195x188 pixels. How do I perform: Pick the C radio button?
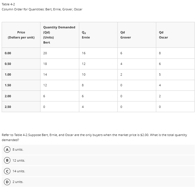6,171
